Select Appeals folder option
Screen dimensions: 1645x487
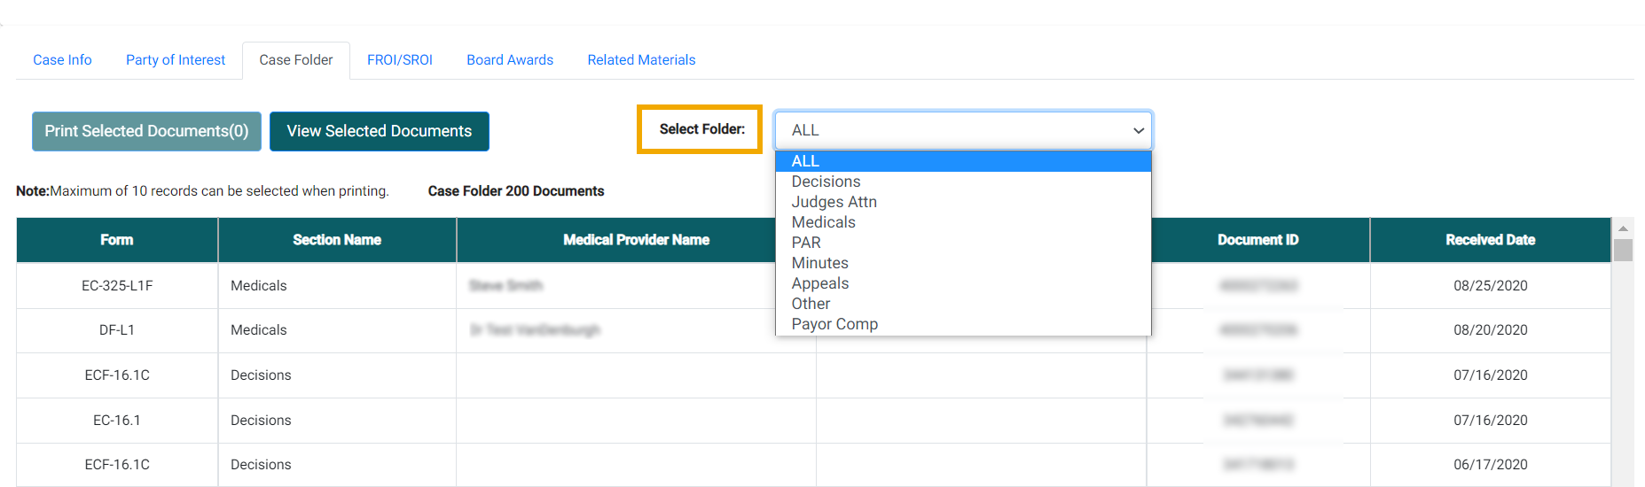click(819, 283)
